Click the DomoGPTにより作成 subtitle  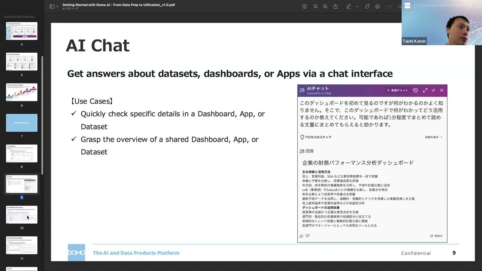[319, 93]
